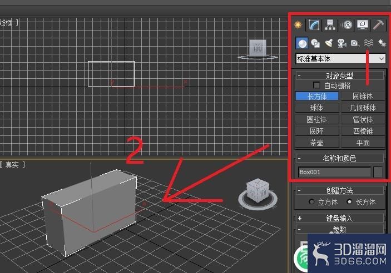This screenshot has width=391, height=273.
Task: Select the Space Warps category icon
Action: (x=369, y=43)
